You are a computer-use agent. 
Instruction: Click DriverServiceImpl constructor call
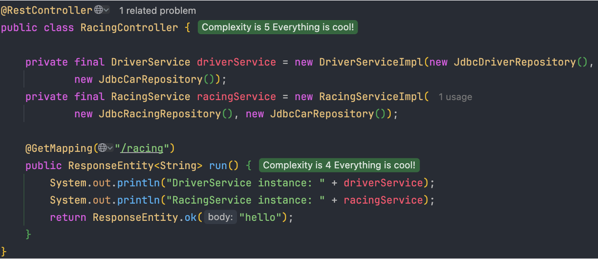pos(371,62)
